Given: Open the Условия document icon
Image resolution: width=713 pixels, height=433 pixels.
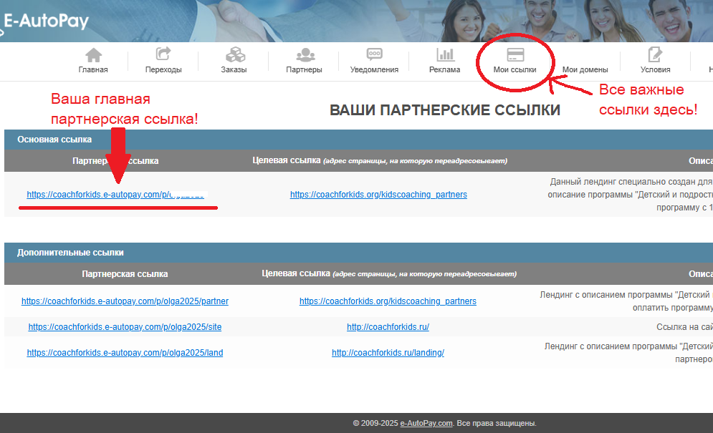Looking at the screenshot, I should (655, 54).
